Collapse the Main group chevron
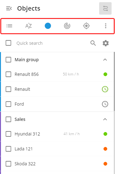This screenshot has height=174, width=115. pos(105,60)
